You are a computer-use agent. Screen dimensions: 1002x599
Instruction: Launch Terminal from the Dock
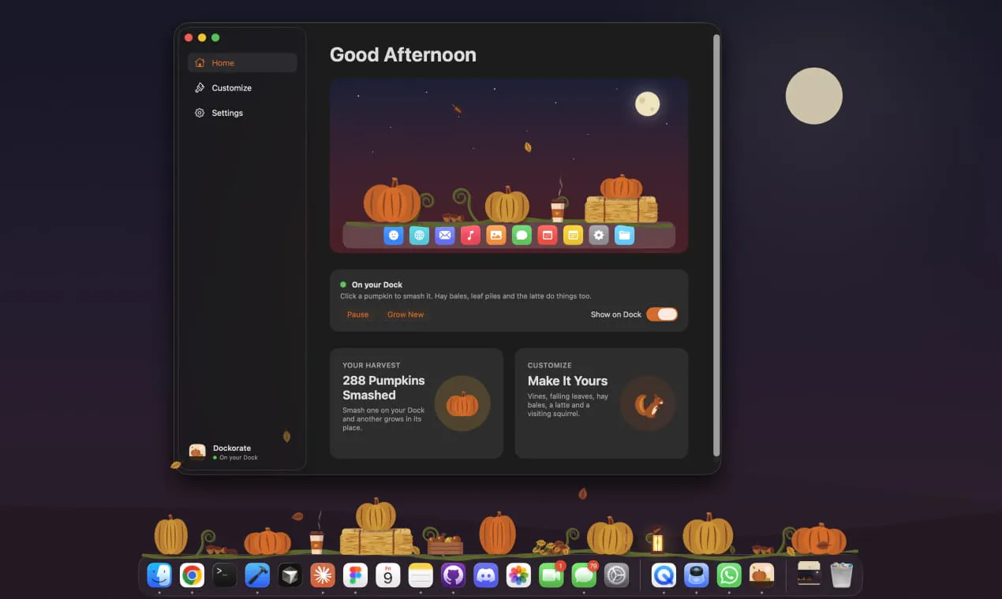click(225, 575)
